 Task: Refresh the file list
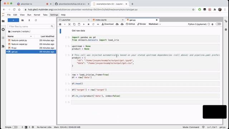point(36,20)
